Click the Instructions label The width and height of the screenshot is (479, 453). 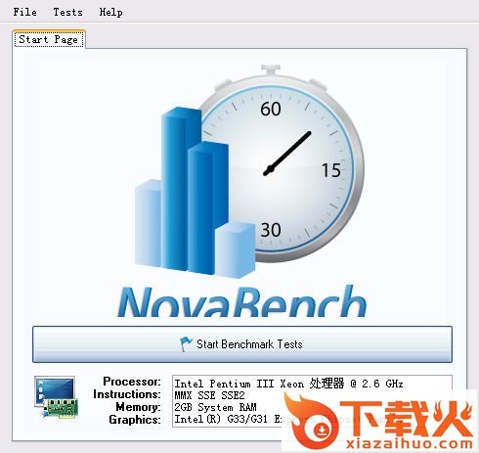pos(127,394)
